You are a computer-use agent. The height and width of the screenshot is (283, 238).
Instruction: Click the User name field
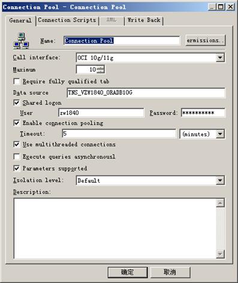click(101, 113)
